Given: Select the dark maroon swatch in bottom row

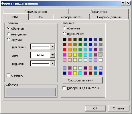Looking at the screenshot, I should pos(90,73).
